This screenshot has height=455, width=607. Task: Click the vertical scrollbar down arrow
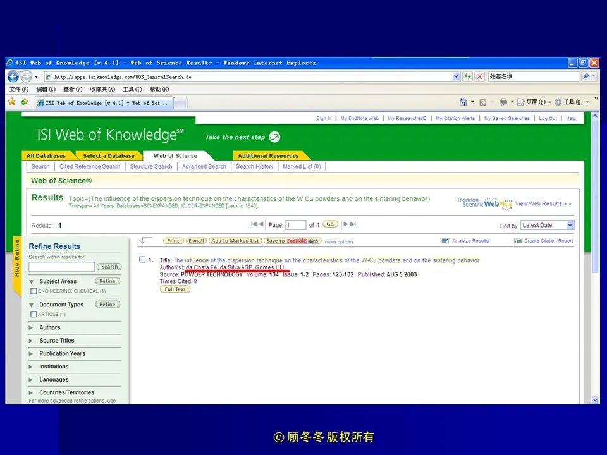click(596, 399)
